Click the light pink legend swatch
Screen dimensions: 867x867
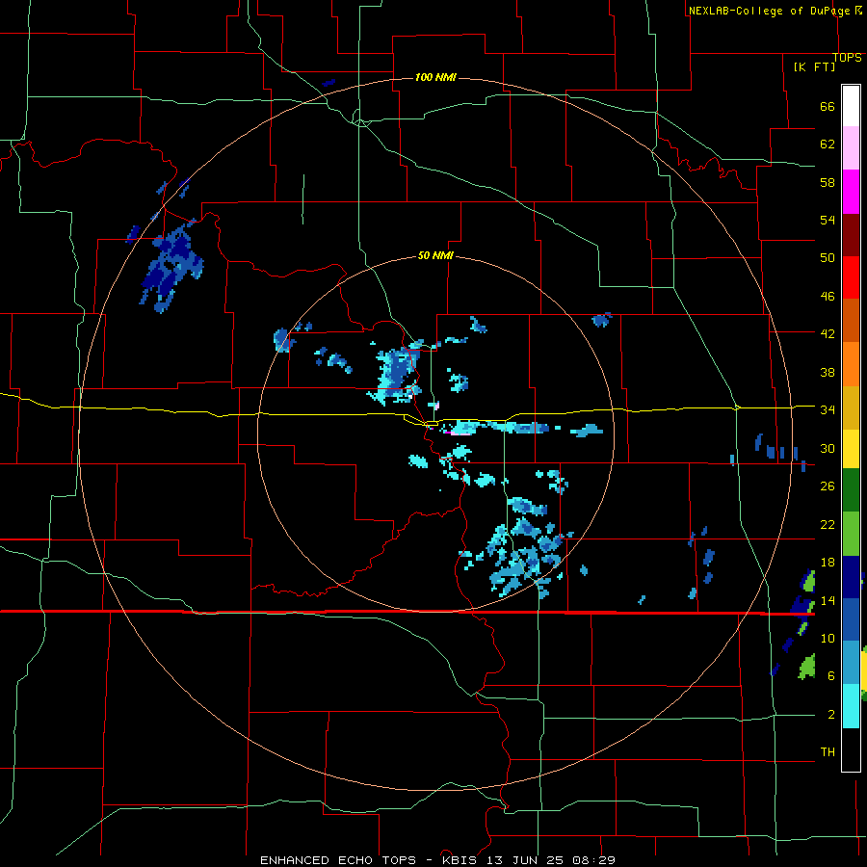click(x=851, y=148)
